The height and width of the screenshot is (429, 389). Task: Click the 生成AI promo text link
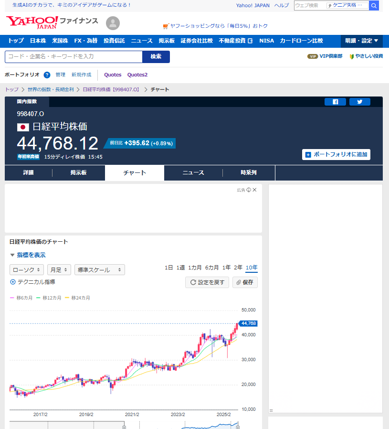click(72, 5)
